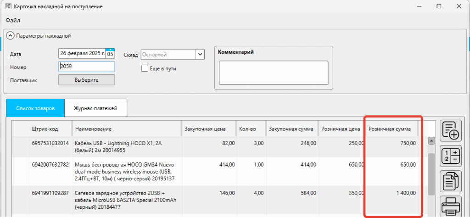
Task: Click the add item document-plus icon
Action: pos(451,131)
